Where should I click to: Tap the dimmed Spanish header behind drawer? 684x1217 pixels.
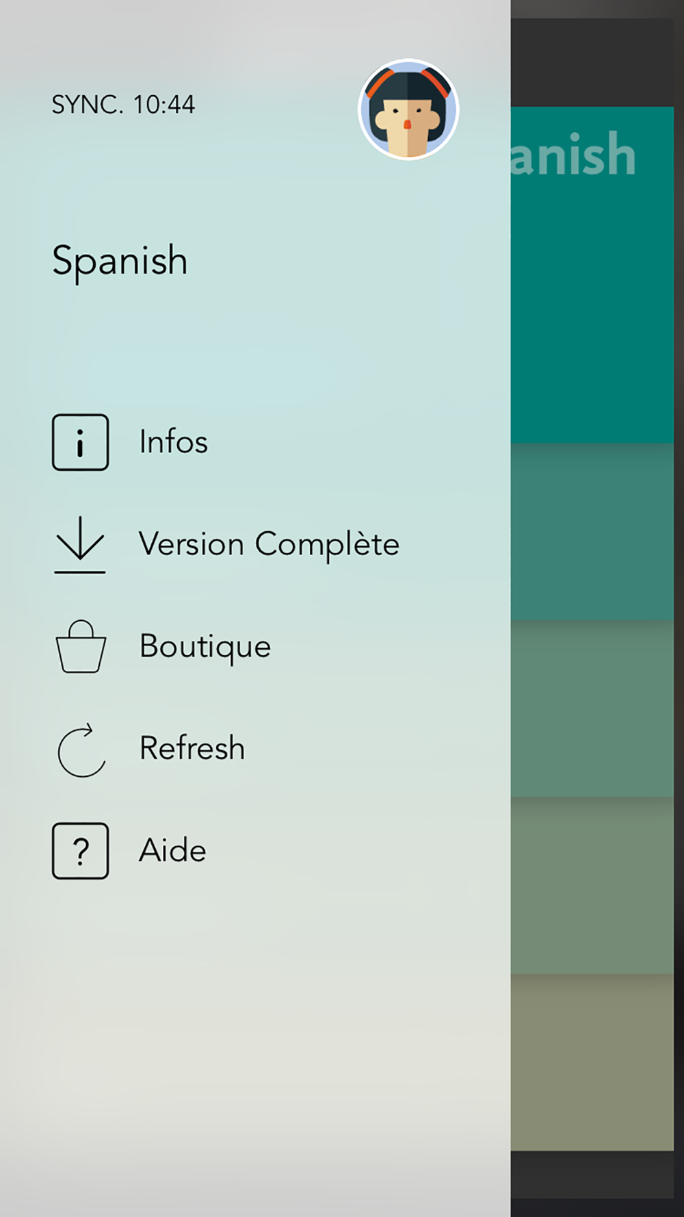tap(573, 155)
